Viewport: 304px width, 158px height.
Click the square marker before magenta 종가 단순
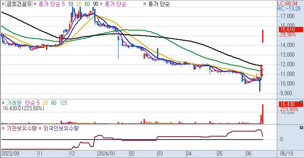(101, 4)
